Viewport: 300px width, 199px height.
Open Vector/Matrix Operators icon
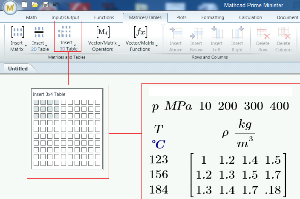tap(103, 32)
